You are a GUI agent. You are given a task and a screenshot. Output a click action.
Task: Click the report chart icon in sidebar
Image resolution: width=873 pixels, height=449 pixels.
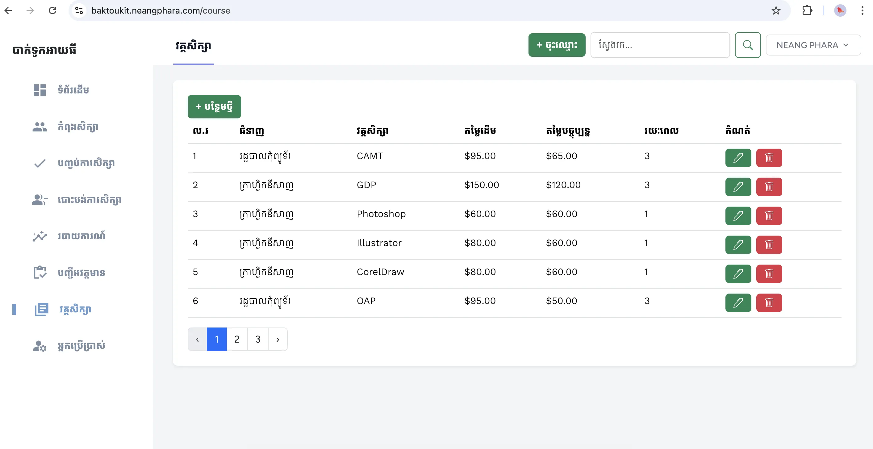click(x=40, y=236)
